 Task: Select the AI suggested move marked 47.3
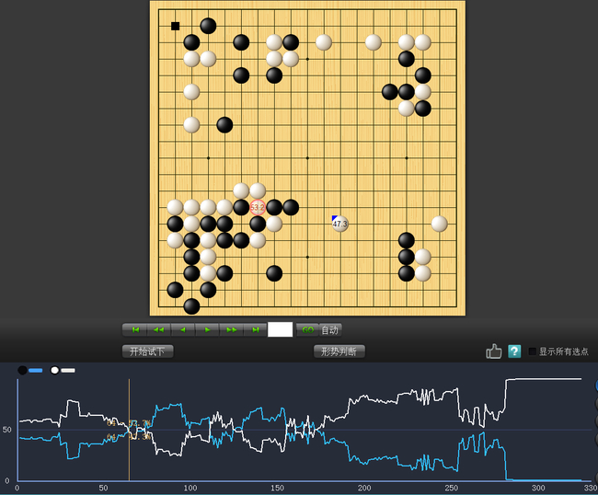pos(339,224)
